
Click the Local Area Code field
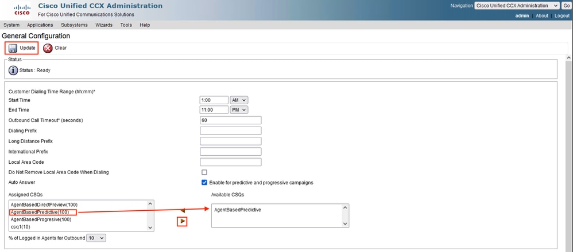point(231,162)
